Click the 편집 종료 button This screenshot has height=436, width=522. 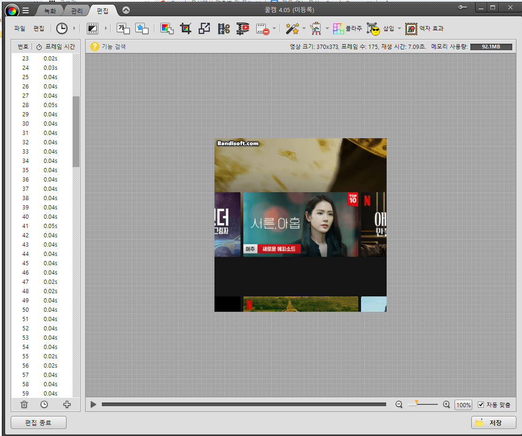(x=38, y=423)
